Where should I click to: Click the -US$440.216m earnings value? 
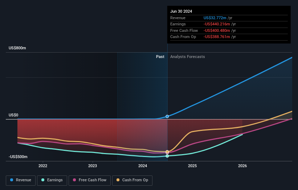217,24
